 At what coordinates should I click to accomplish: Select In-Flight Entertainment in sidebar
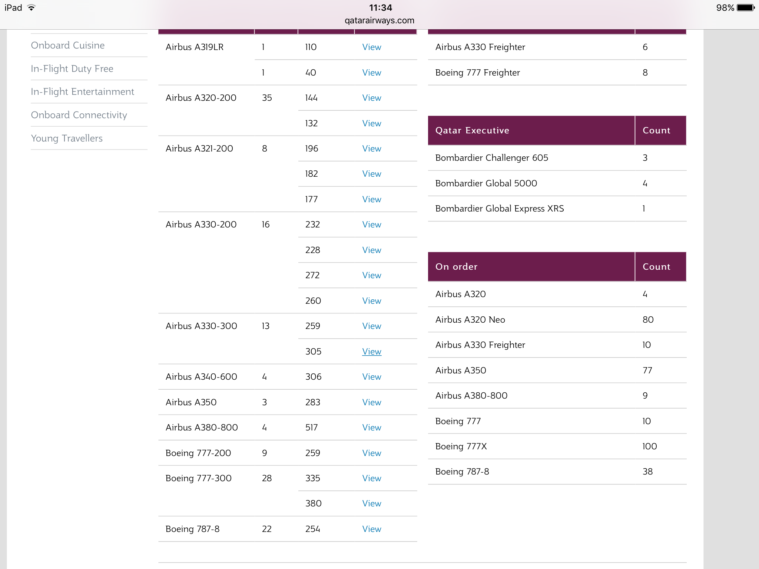pos(83,91)
